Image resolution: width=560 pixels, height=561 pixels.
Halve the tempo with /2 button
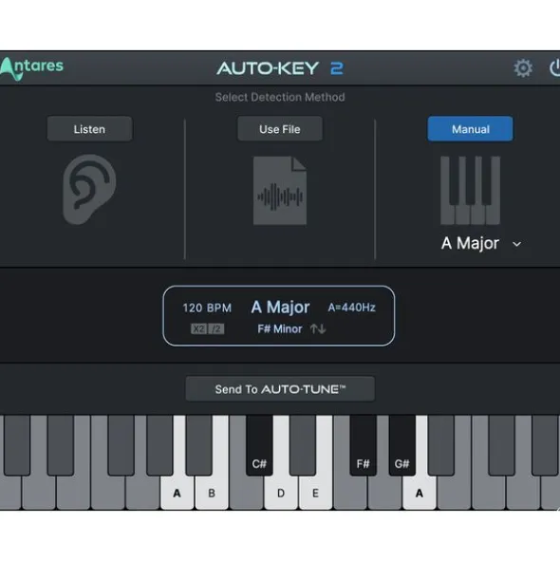pyautogui.click(x=216, y=328)
